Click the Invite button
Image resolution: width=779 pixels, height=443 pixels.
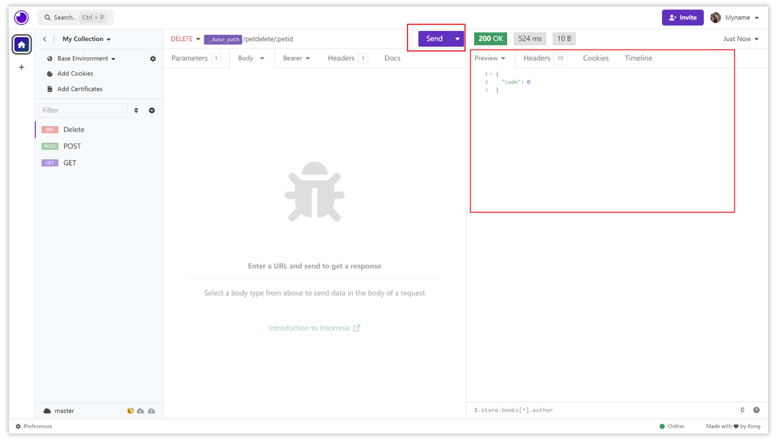coord(683,18)
